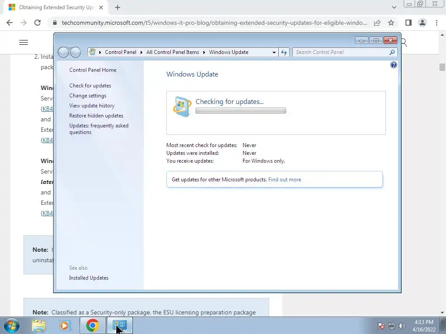Screen dimensions: 446x334
Task: Select Windows Update breadcrumb
Action: (229, 52)
